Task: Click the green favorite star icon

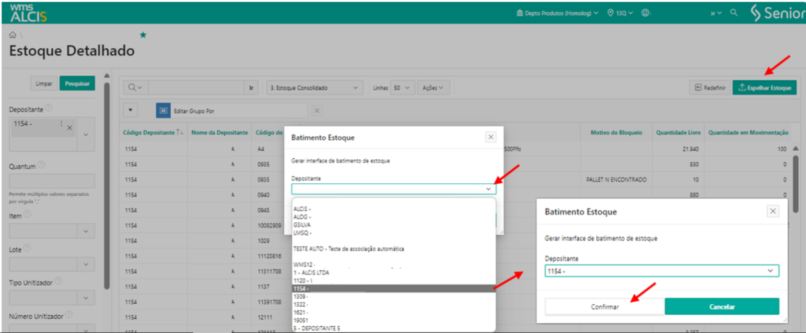Action: pos(143,35)
